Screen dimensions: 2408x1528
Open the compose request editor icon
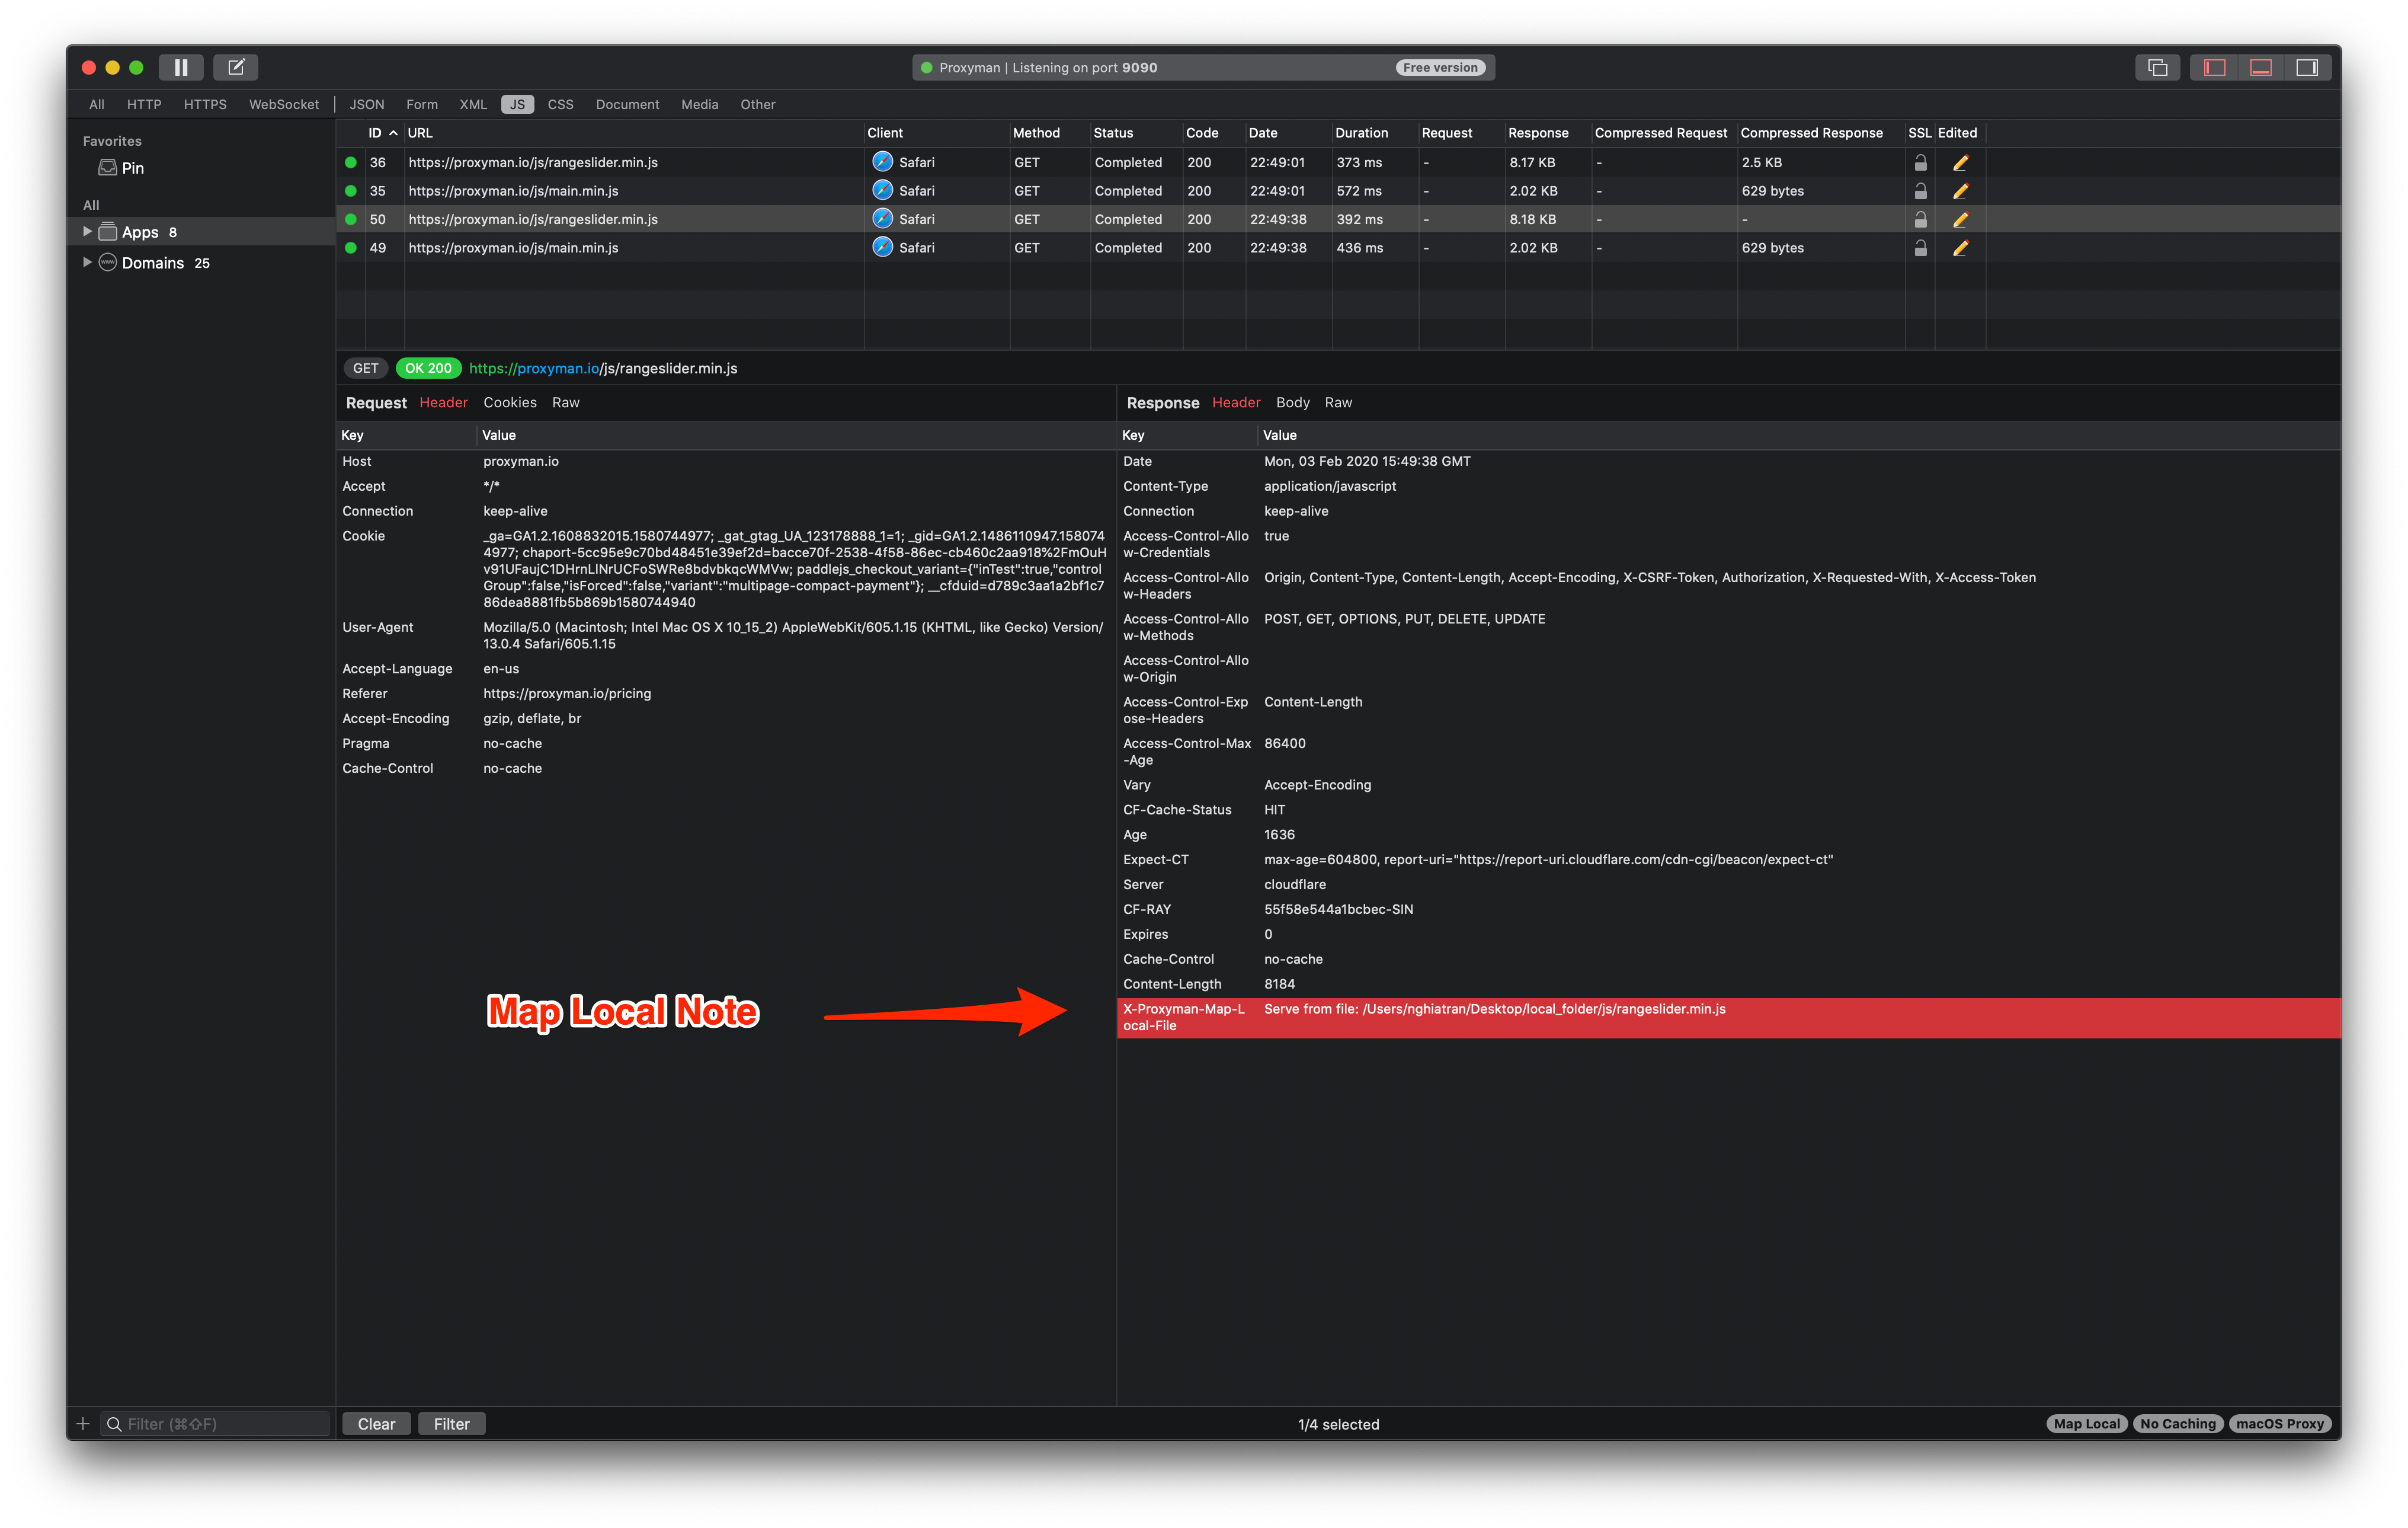(236, 67)
